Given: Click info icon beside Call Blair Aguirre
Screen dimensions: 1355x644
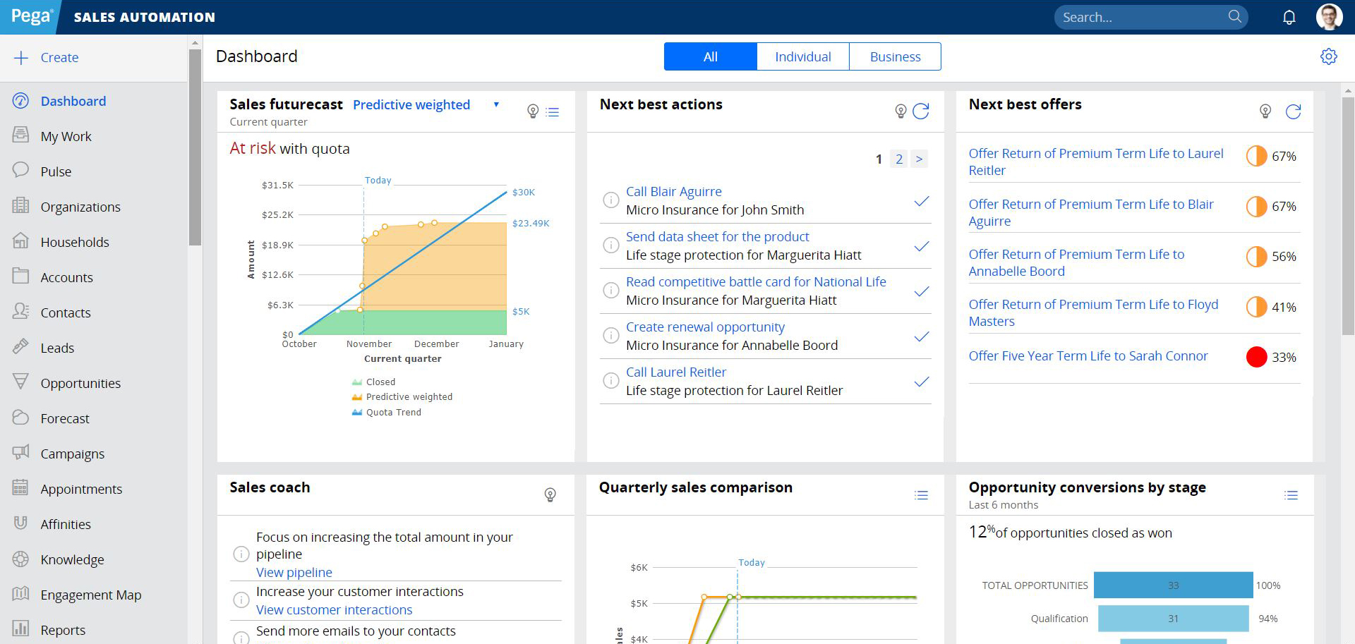Looking at the screenshot, I should pyautogui.click(x=610, y=200).
